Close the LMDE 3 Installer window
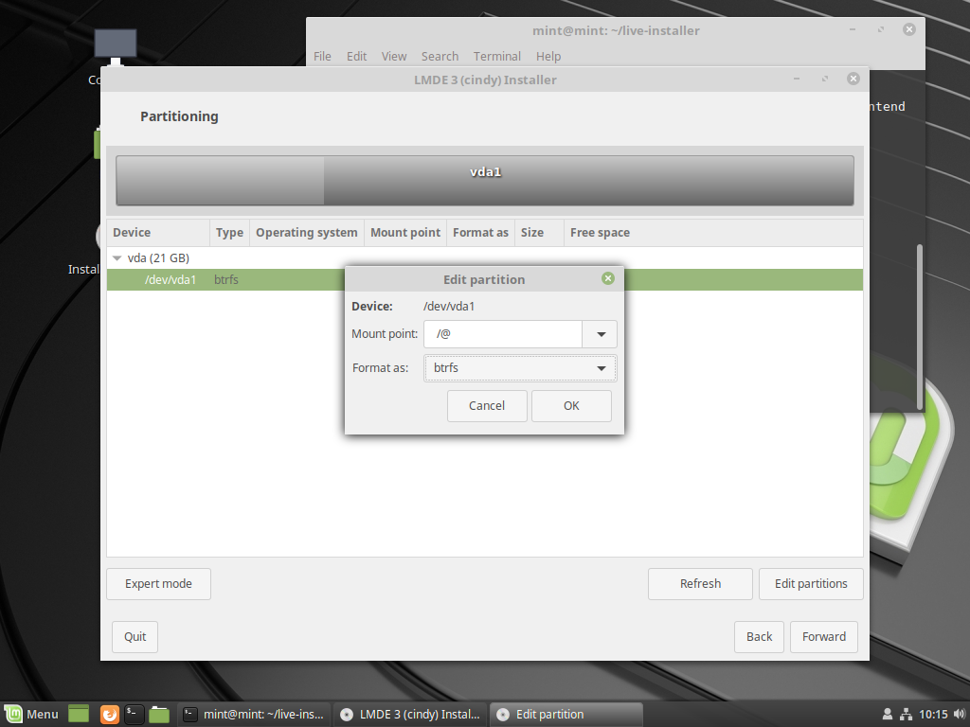Screen dimensions: 970x727 [853, 79]
